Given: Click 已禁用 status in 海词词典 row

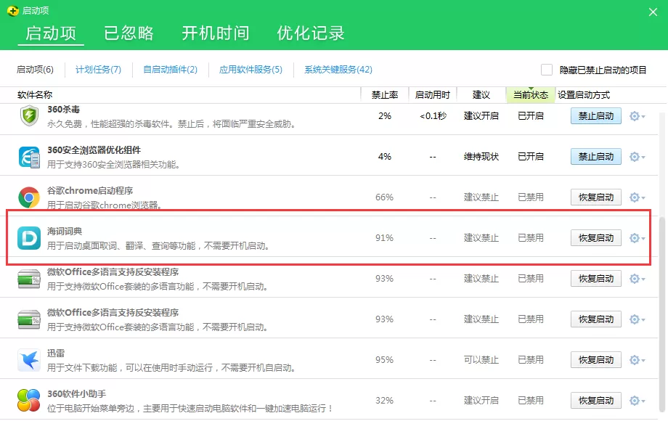Looking at the screenshot, I should (530, 238).
